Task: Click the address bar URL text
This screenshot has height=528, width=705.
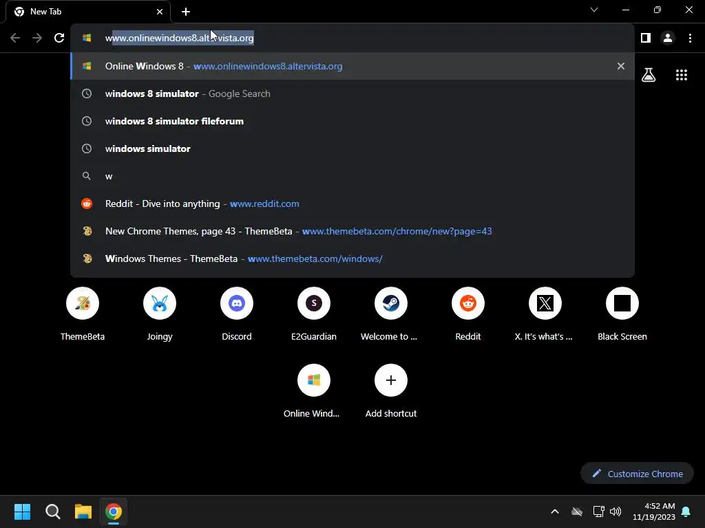Action: [x=180, y=38]
